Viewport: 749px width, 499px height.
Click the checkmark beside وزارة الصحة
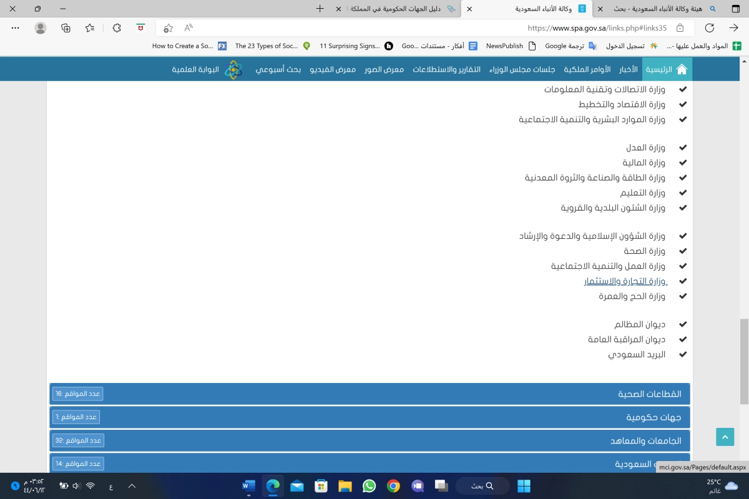[x=682, y=251]
